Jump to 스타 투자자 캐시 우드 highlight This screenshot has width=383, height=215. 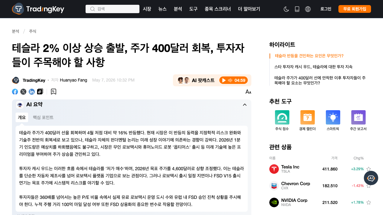(313, 67)
